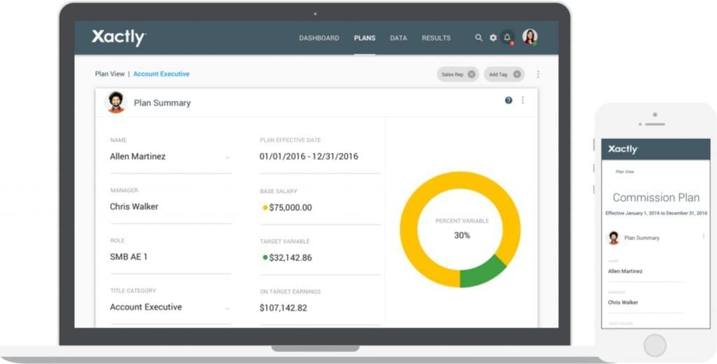Tap the phone's home button
The image size is (717, 364).
(655, 345)
